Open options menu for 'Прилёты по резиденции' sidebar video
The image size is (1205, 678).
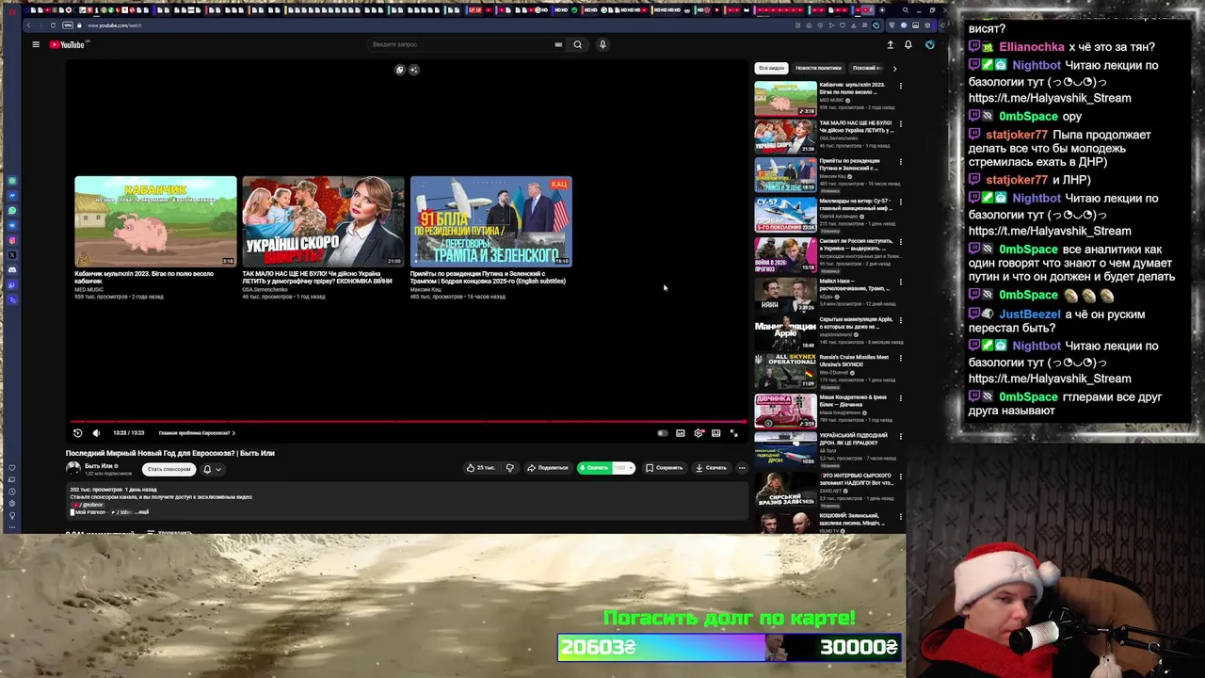tap(900, 162)
